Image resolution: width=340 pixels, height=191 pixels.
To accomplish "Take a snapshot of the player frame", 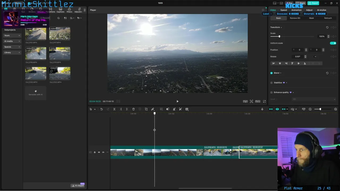I will pos(251,101).
